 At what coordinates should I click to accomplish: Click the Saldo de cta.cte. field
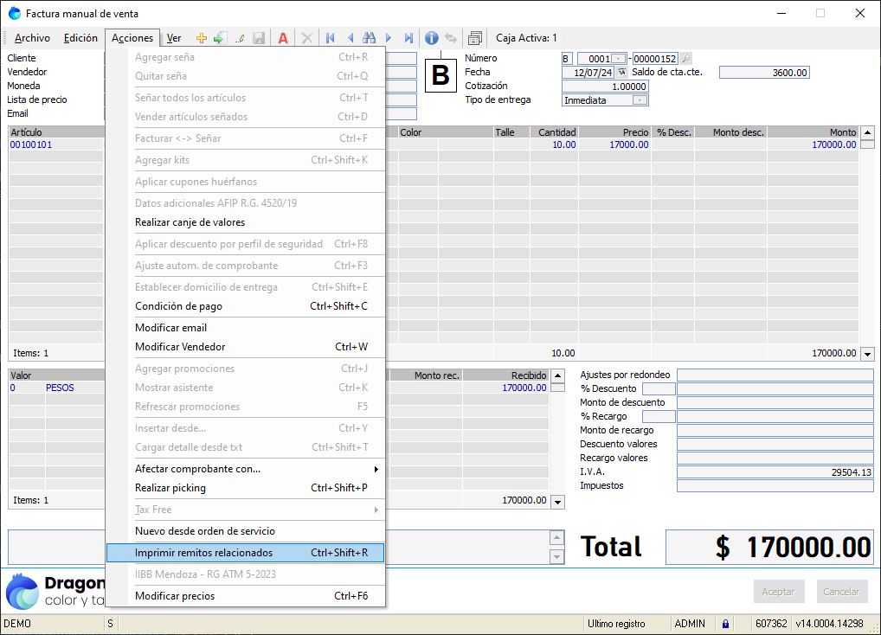tap(764, 73)
